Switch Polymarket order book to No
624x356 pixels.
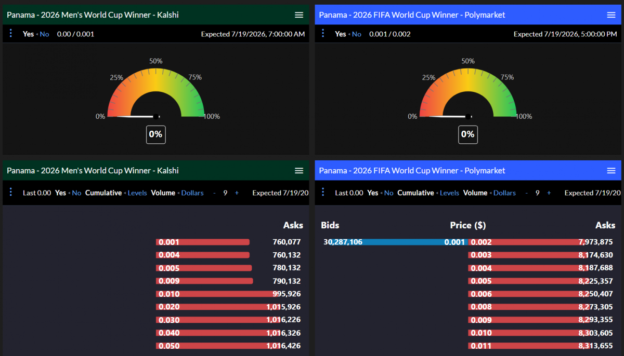click(x=388, y=193)
